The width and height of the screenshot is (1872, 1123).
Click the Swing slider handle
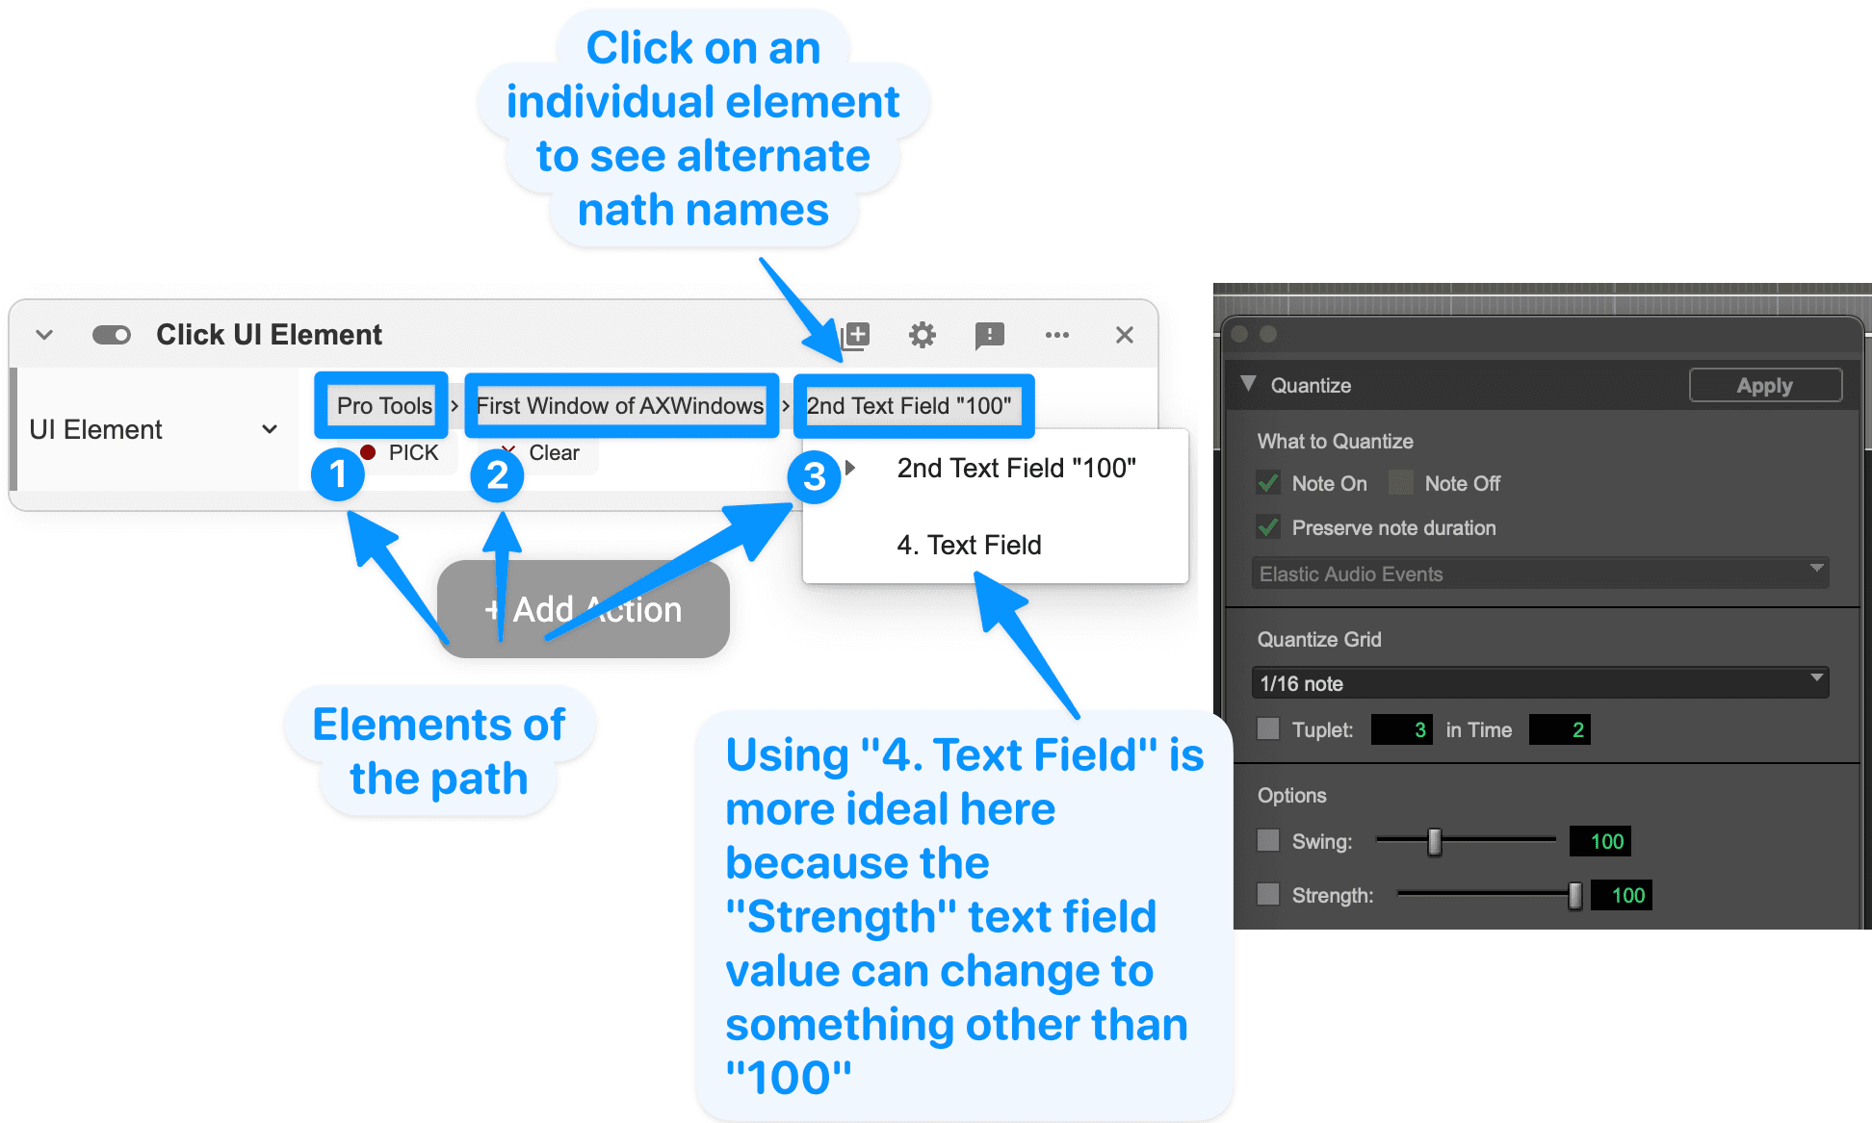(x=1434, y=841)
